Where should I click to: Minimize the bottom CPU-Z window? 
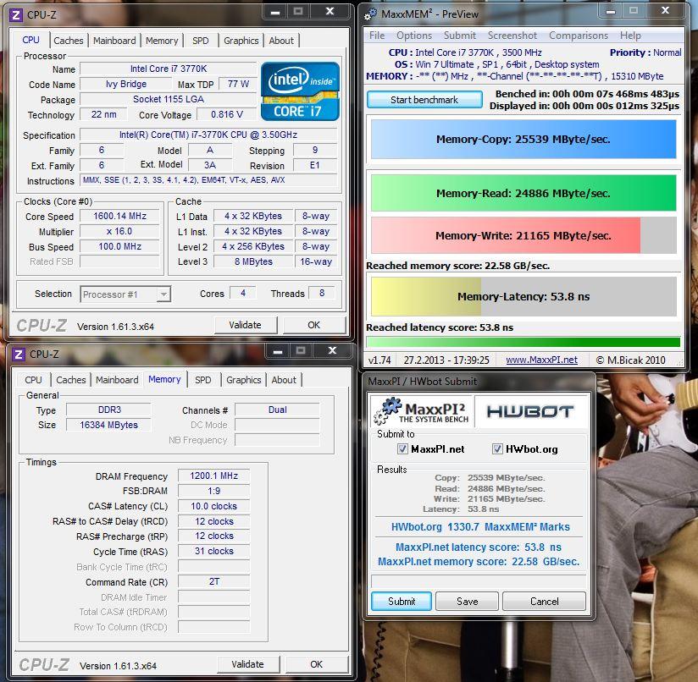tap(278, 351)
